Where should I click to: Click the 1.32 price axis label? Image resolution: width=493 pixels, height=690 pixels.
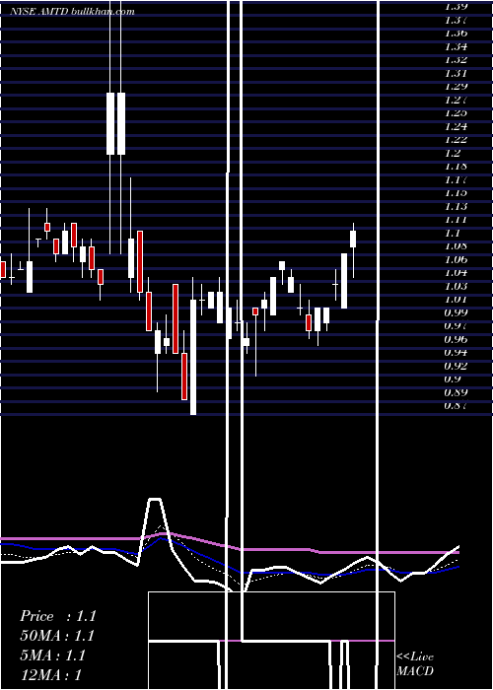coord(456,60)
